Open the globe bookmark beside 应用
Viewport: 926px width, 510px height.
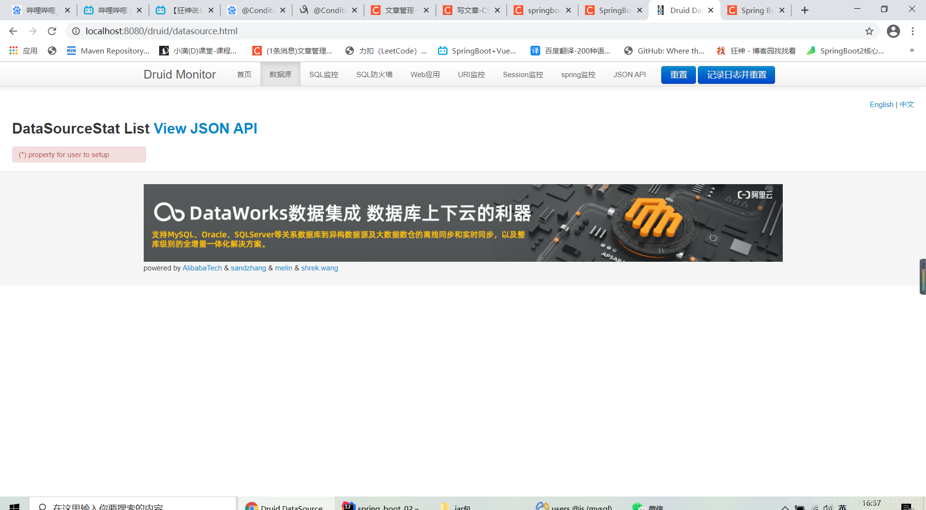click(x=52, y=51)
